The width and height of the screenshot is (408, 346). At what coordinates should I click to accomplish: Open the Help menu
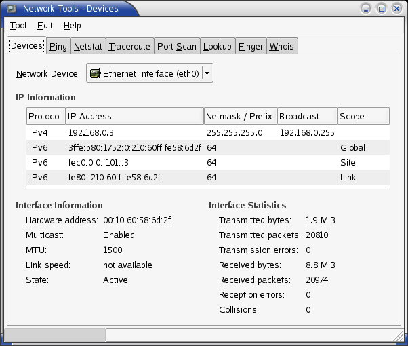[72, 26]
